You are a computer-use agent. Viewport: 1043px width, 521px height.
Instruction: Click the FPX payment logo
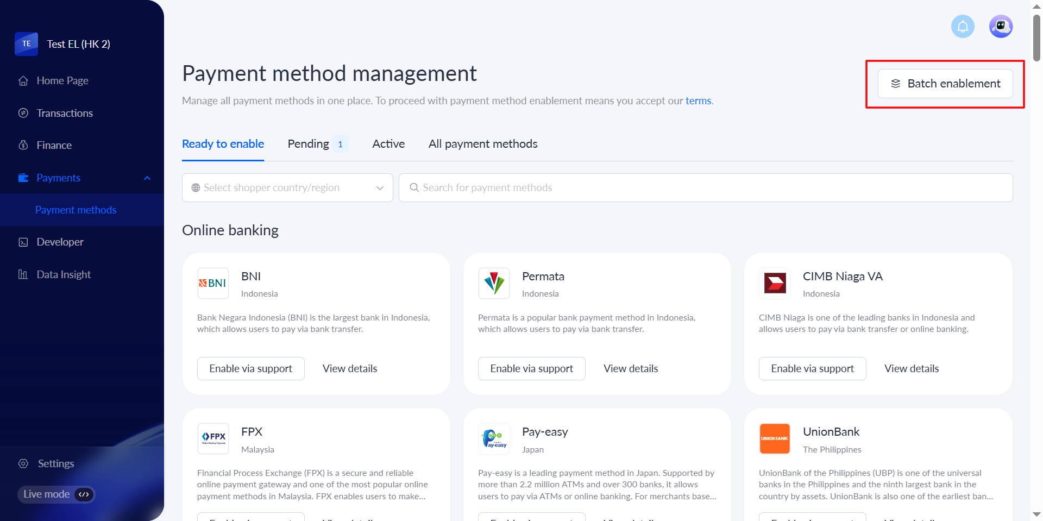[x=213, y=438]
